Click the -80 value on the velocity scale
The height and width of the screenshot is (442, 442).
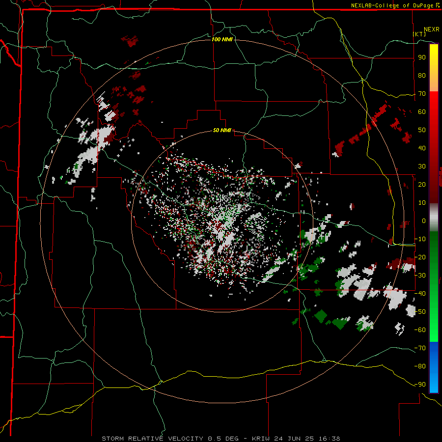pyautogui.click(x=420, y=366)
